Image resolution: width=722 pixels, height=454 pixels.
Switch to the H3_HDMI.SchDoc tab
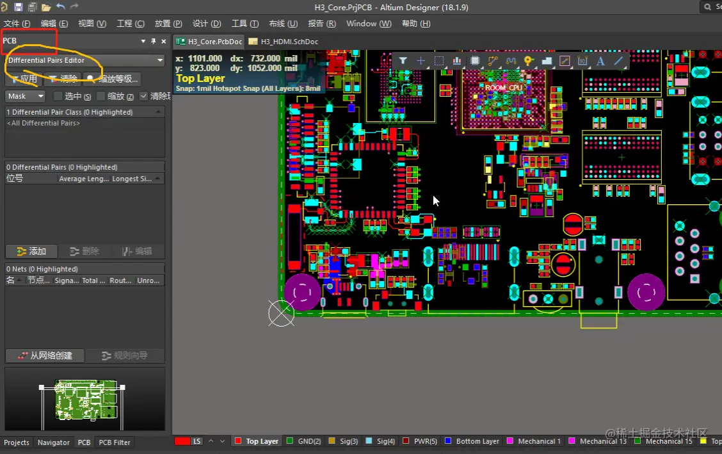click(284, 42)
